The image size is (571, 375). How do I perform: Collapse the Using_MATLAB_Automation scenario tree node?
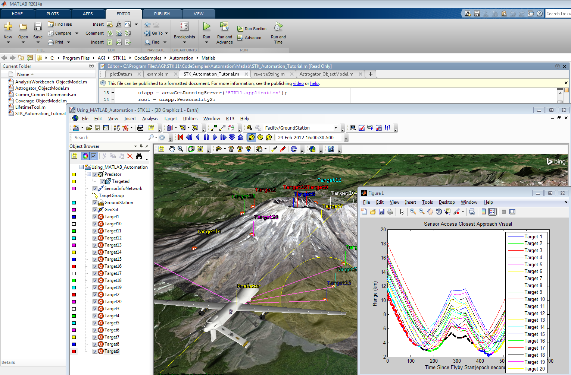[x=81, y=167]
